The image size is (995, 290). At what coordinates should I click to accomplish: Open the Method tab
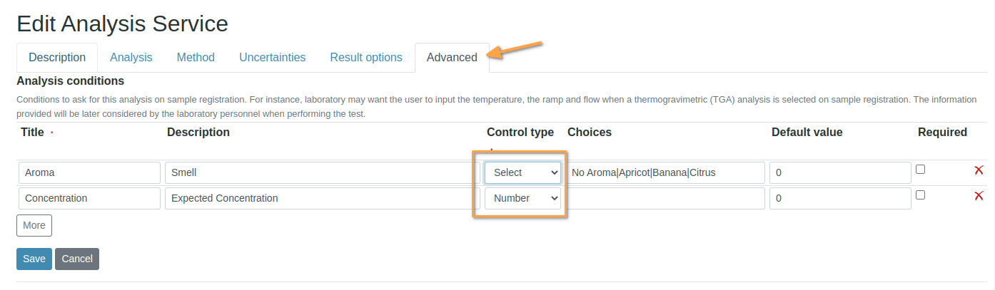pyautogui.click(x=196, y=58)
